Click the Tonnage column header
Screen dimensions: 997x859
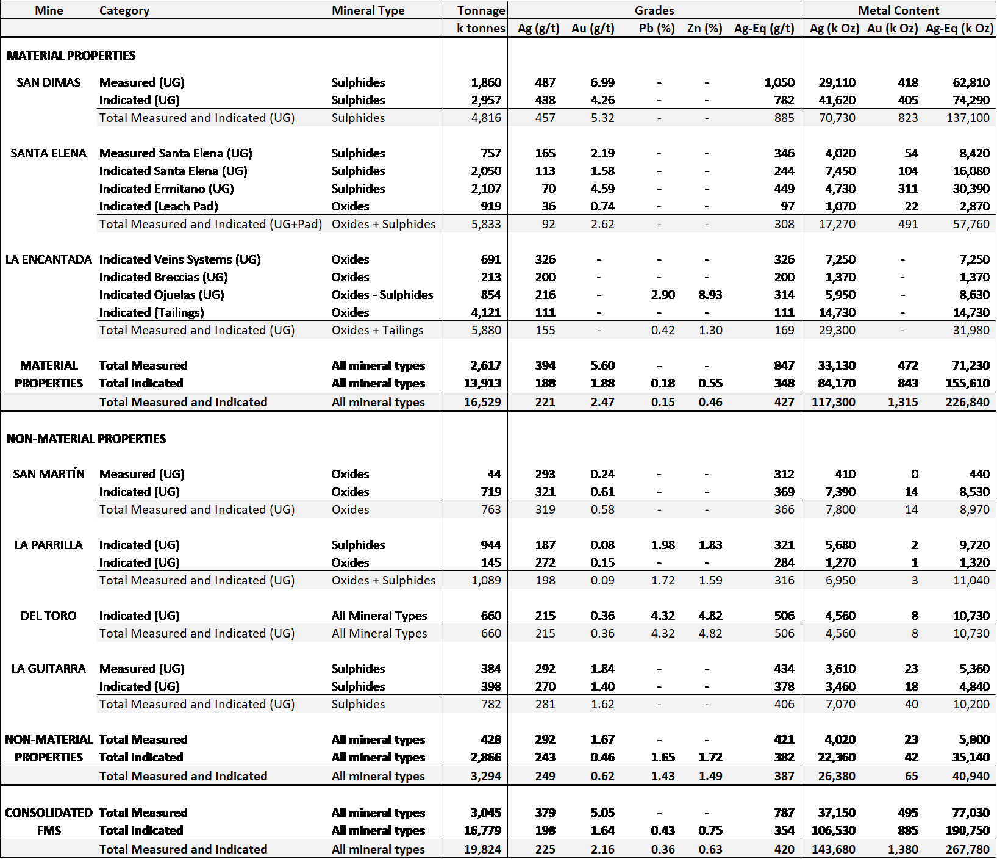coord(481,10)
